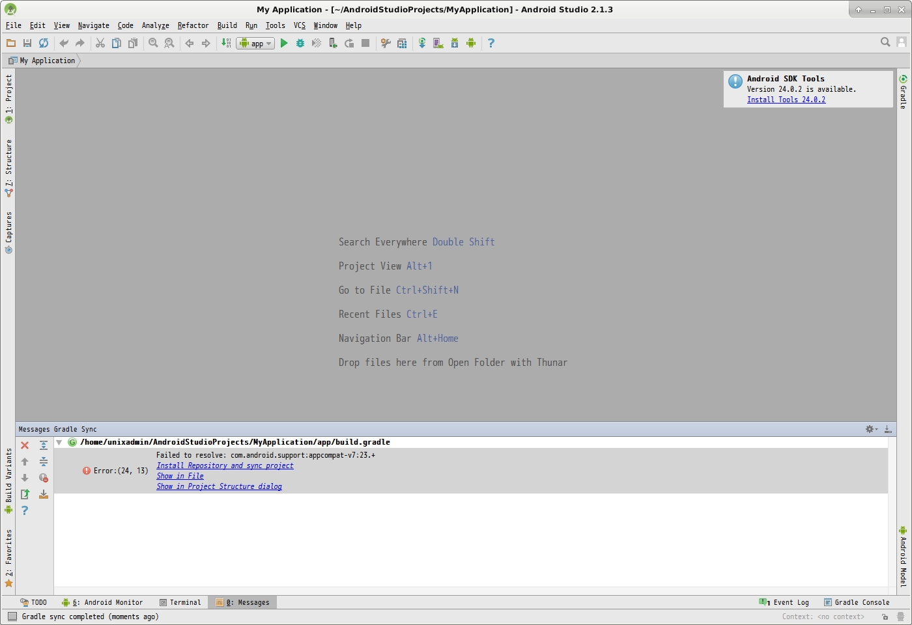Run the app with the green play button
The width and height of the screenshot is (912, 625).
(x=284, y=43)
